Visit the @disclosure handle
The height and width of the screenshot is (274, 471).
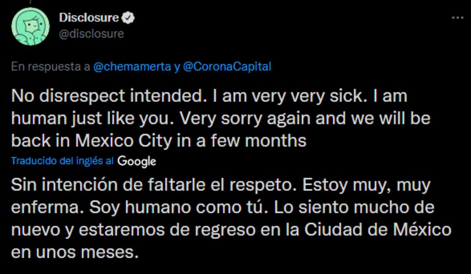pos(91,34)
